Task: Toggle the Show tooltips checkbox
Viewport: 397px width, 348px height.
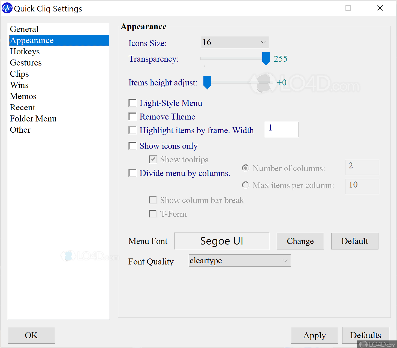Action: tap(153, 159)
